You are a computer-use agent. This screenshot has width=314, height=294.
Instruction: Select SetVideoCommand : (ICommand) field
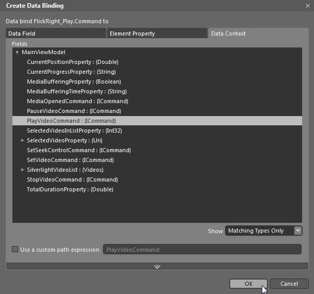click(x=70, y=160)
